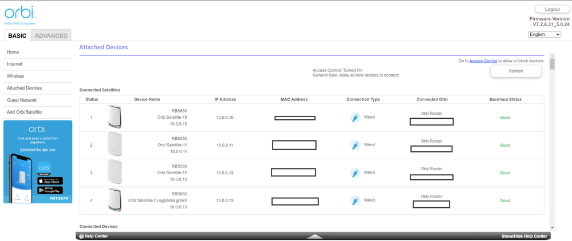572x241 pixels.
Task: Tap the Google Play download badge
Action: pyautogui.click(x=50, y=190)
